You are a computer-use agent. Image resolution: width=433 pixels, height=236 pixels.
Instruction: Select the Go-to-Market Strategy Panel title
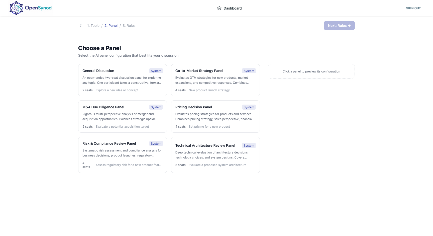pos(199,71)
